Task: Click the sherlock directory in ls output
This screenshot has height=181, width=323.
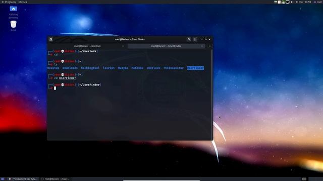Action: point(153,68)
